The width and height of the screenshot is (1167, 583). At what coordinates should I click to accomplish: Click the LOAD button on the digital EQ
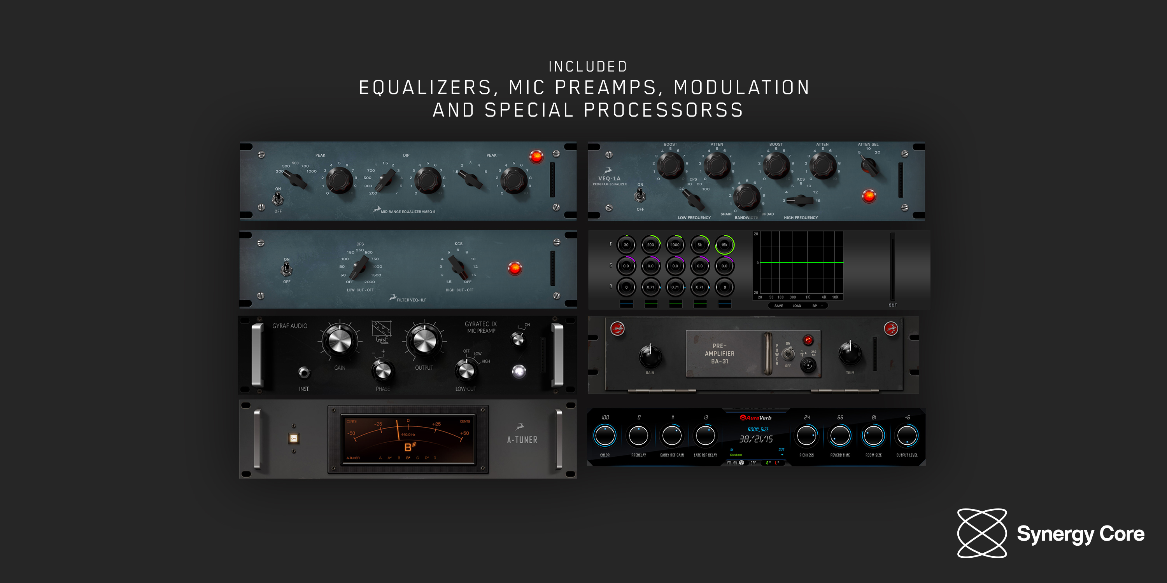coord(797,306)
